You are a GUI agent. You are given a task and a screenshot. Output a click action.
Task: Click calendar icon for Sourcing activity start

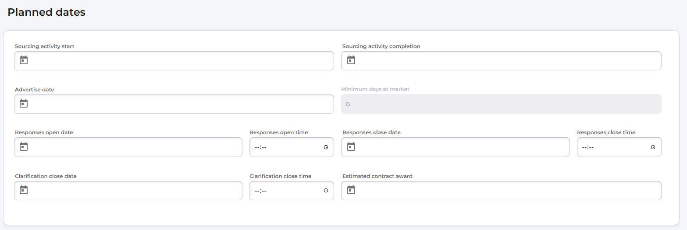[24, 60]
